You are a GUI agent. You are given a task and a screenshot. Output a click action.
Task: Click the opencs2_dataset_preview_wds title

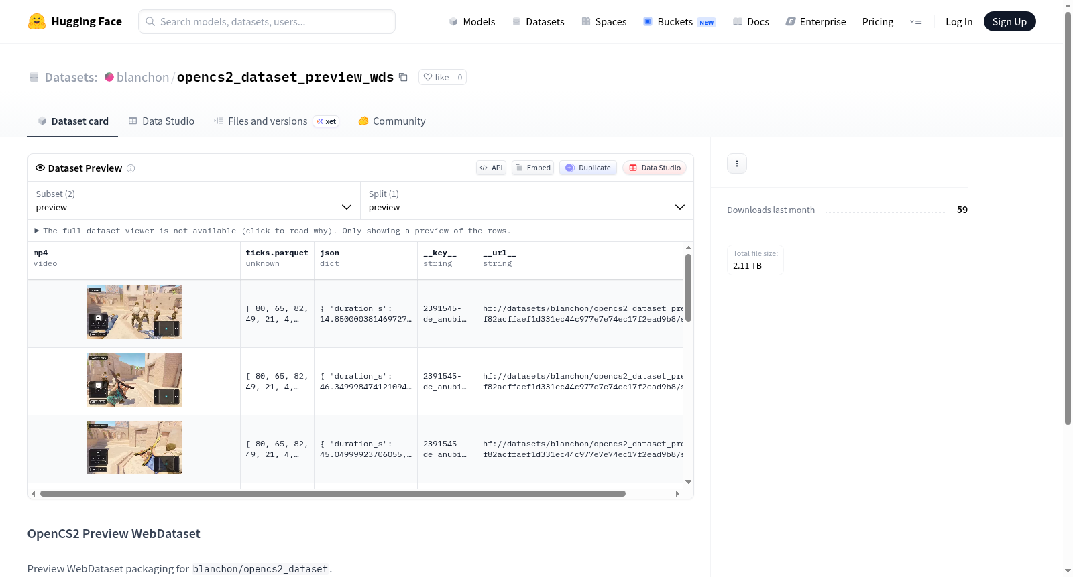coord(285,77)
